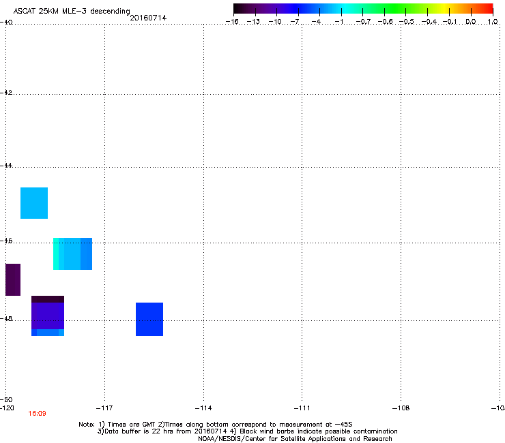Click the longitude label -120
The image size is (505, 443).
(7, 408)
